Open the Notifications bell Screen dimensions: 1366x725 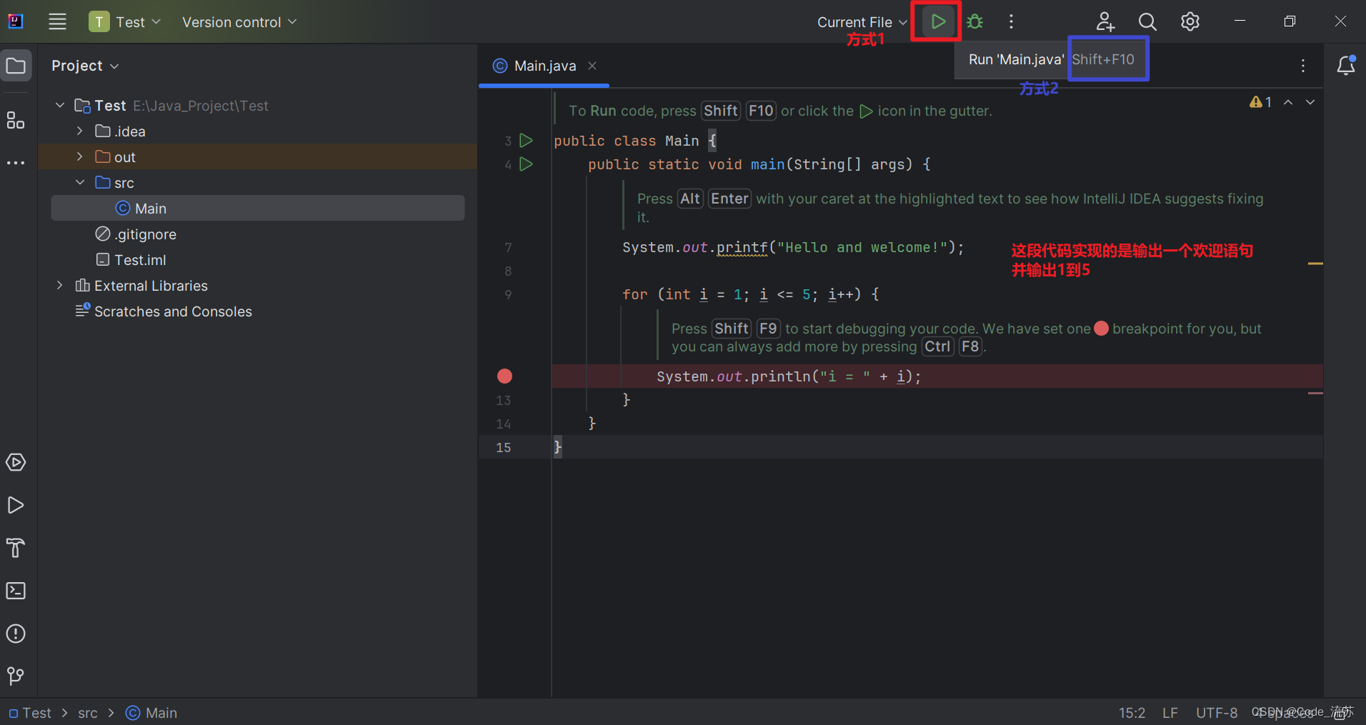click(1346, 65)
